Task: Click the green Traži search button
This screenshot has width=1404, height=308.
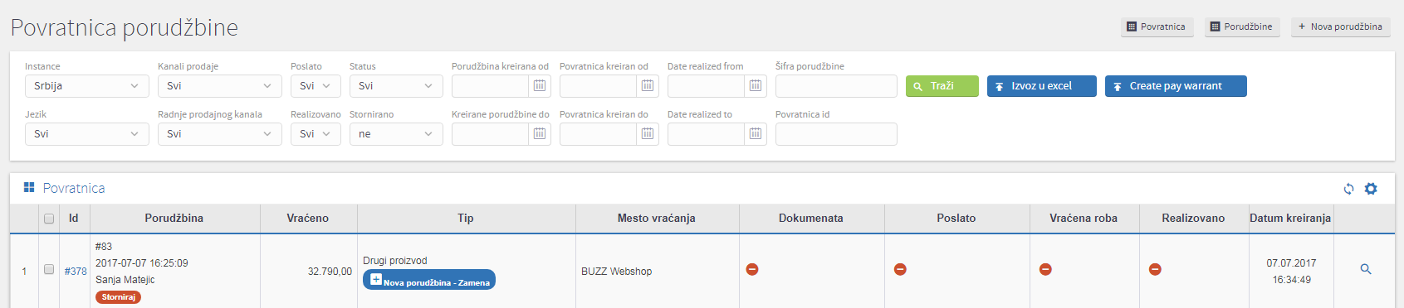Action: (942, 86)
